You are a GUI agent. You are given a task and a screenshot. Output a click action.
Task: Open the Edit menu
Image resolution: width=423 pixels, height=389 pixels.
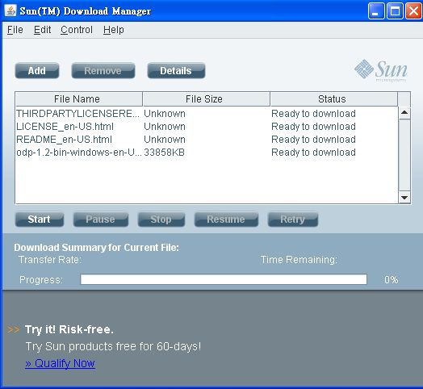42,30
